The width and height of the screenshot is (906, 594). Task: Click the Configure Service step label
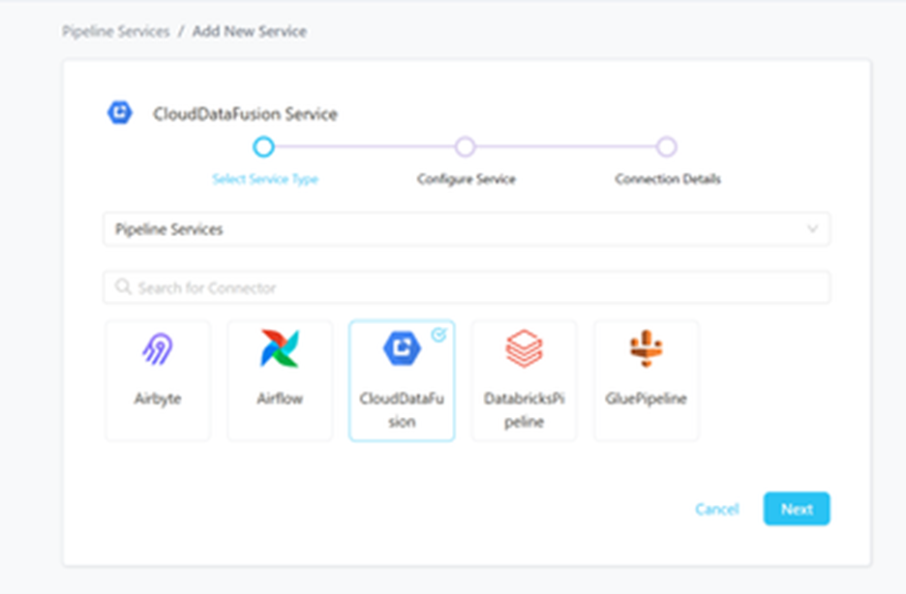pyautogui.click(x=466, y=179)
